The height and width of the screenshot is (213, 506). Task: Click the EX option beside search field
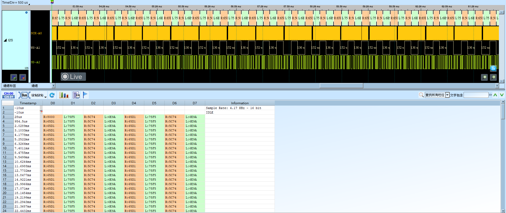click(x=490, y=95)
